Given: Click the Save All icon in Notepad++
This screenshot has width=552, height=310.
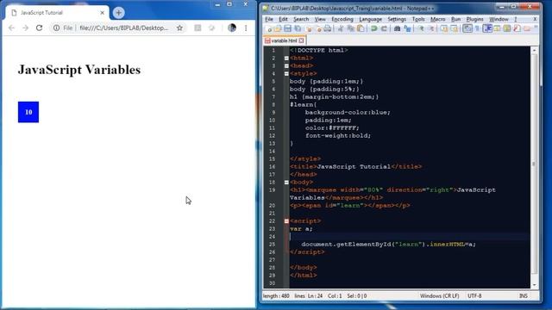Looking at the screenshot, I should [298, 28].
